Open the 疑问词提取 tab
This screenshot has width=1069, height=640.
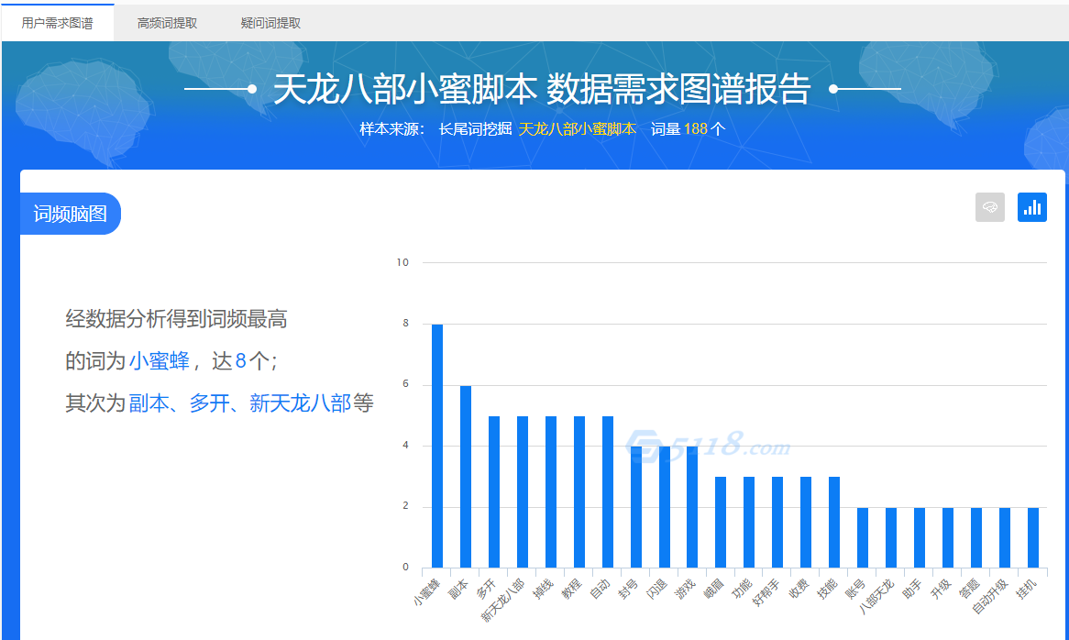[x=270, y=23]
